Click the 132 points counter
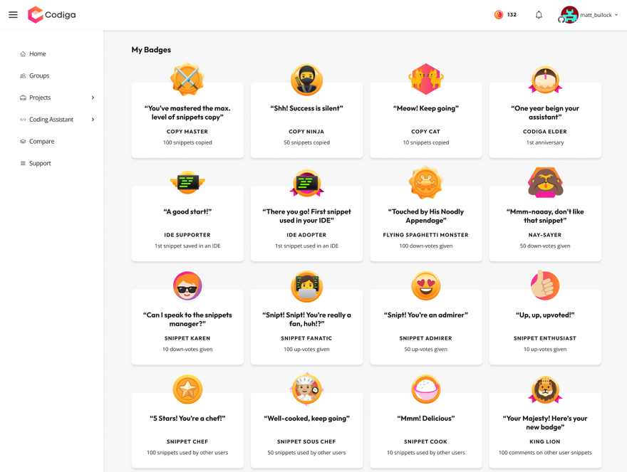 506,14
